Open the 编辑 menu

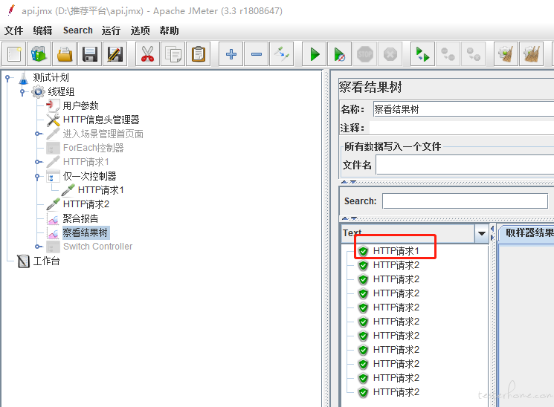pyautogui.click(x=42, y=30)
